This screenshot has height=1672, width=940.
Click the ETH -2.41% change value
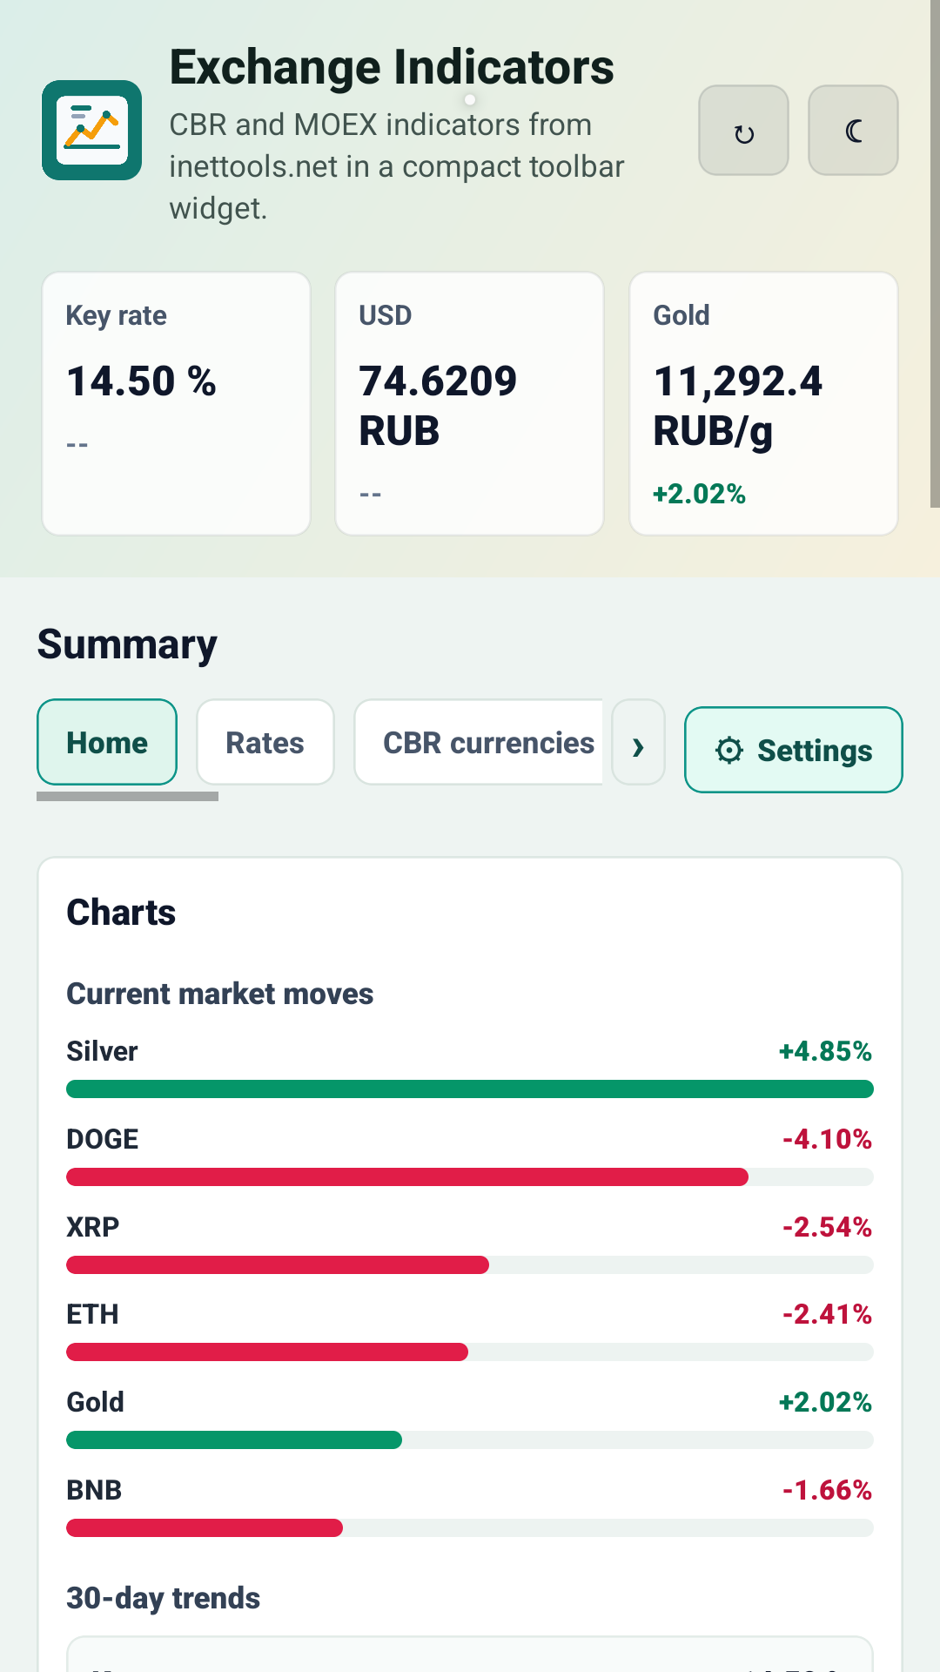point(827,1314)
